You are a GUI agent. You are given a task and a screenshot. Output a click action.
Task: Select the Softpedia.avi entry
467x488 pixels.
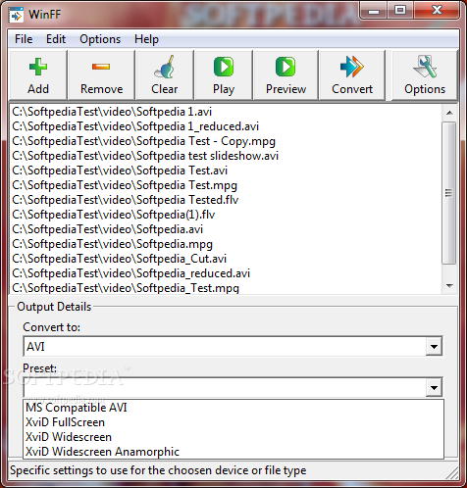[226, 229]
